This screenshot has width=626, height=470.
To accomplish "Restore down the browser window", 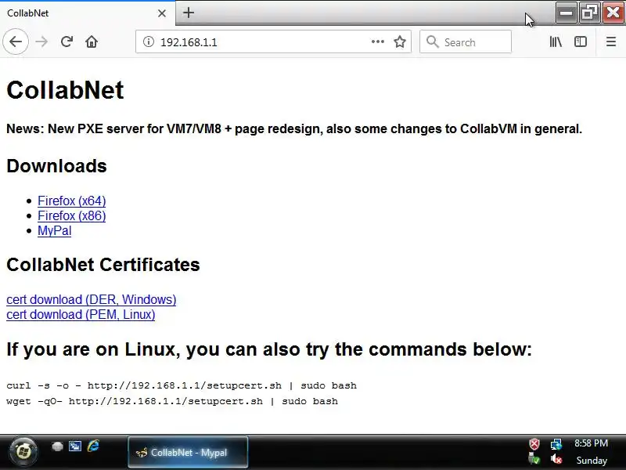I will click(x=589, y=13).
